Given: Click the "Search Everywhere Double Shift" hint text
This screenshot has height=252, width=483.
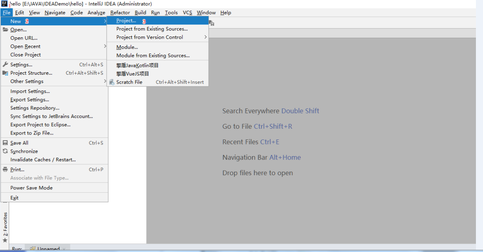Looking at the screenshot, I should pyautogui.click(x=271, y=111).
